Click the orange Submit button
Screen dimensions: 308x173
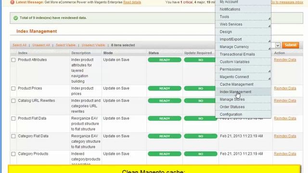coord(291,45)
